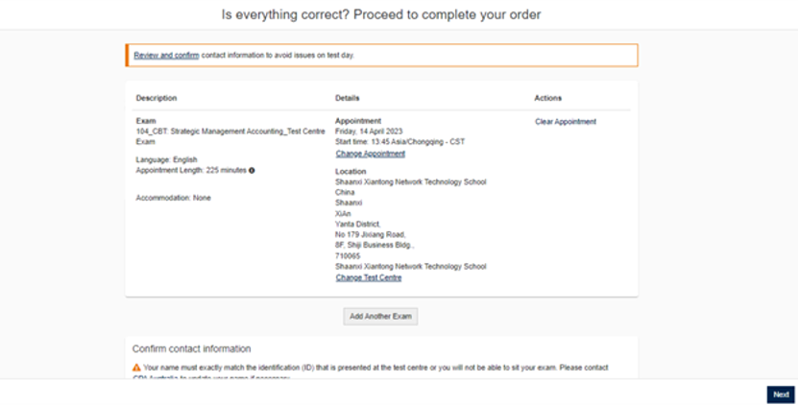Click the Confirm contact information heading
The height and width of the screenshot is (405, 799).
pos(191,348)
